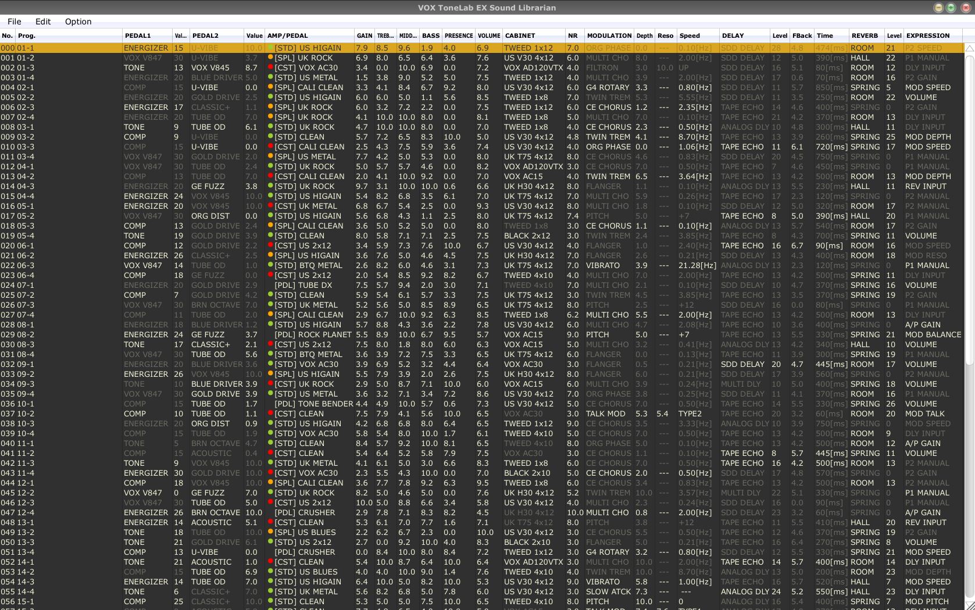Click FILTRON modulation in row 002
Screen dimensions: 975x610
(x=602, y=67)
